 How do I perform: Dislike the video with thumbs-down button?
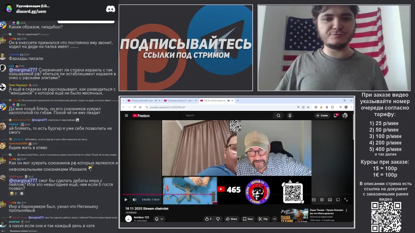pos(218,219)
